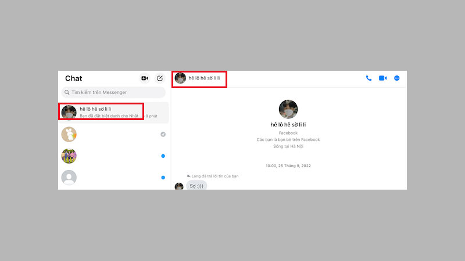Focus the 'Tìm kiếm trên Messenger' search field
465x261 pixels.
[113, 92]
